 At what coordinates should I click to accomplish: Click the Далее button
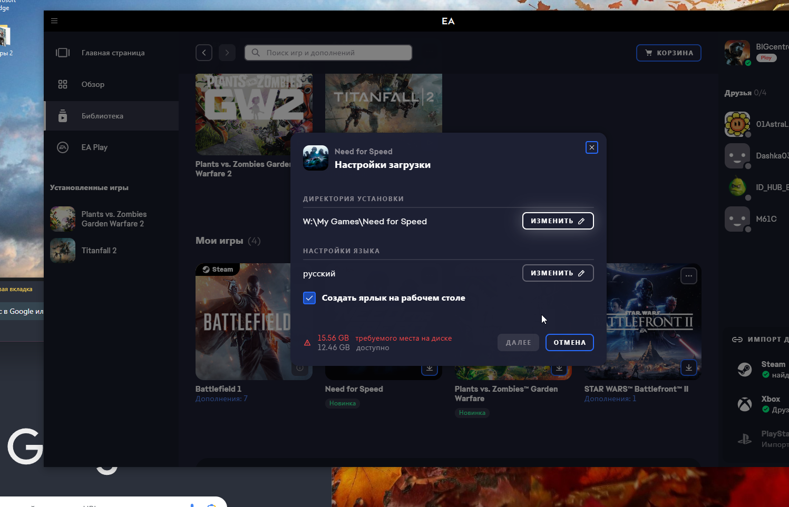(519, 343)
